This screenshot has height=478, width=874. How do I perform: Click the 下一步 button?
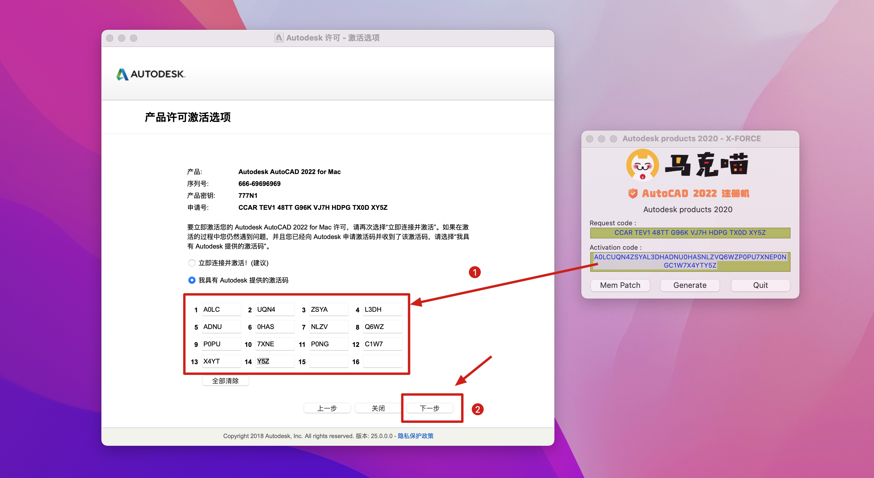point(429,408)
